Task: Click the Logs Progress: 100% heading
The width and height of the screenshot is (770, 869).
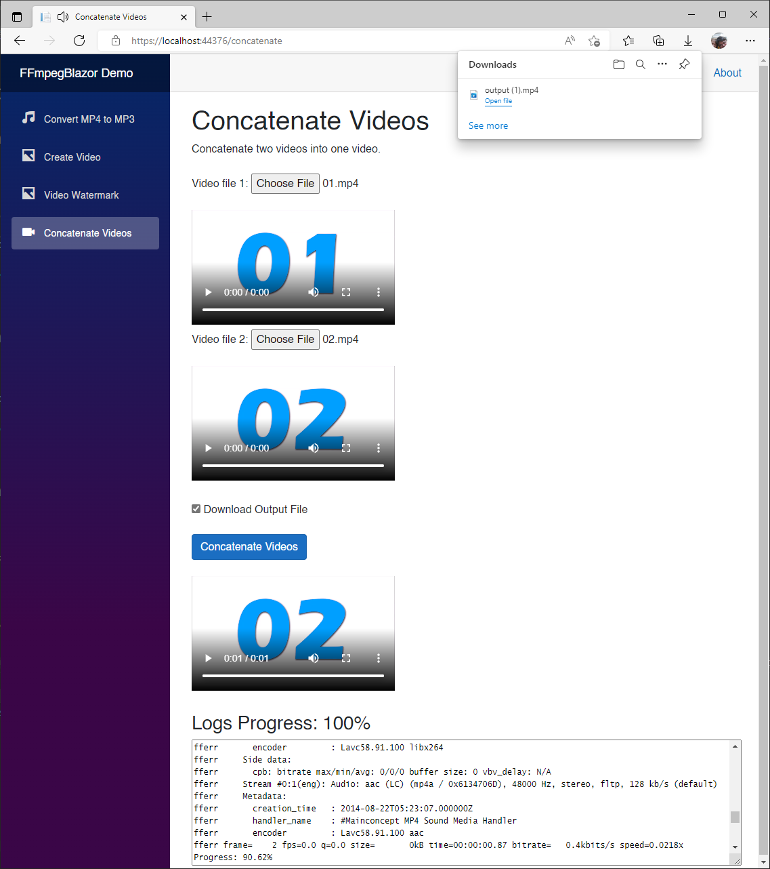Action: tap(281, 723)
